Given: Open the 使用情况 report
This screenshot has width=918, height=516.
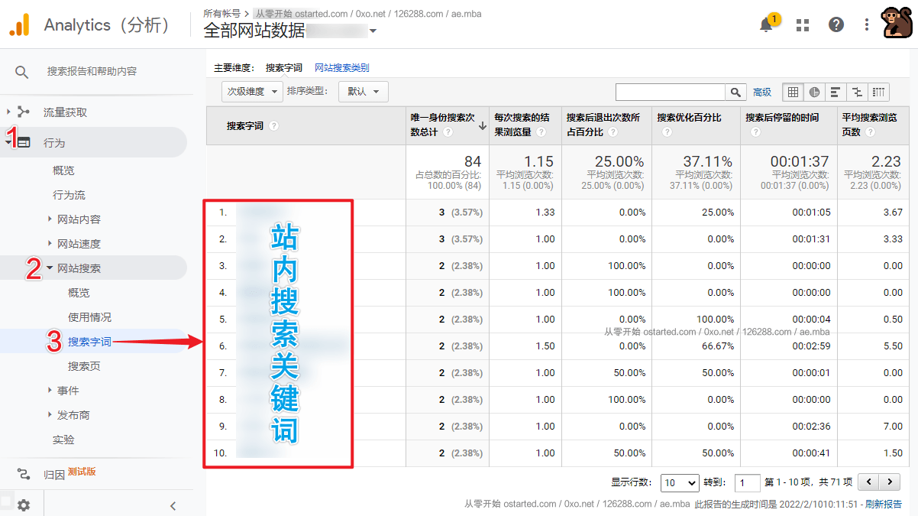Looking at the screenshot, I should 89,317.
